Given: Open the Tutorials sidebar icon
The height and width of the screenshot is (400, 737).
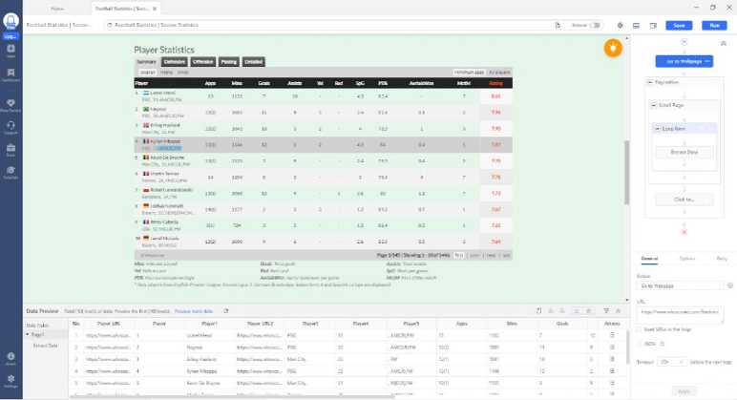Looking at the screenshot, I should (11, 170).
